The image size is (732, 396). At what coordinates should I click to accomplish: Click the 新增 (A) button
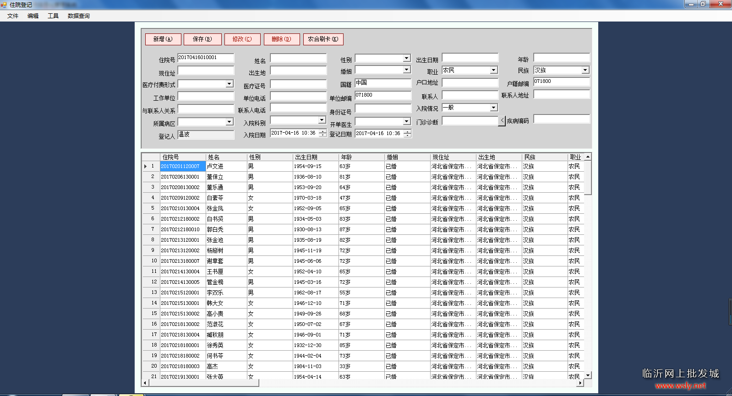[x=163, y=39]
